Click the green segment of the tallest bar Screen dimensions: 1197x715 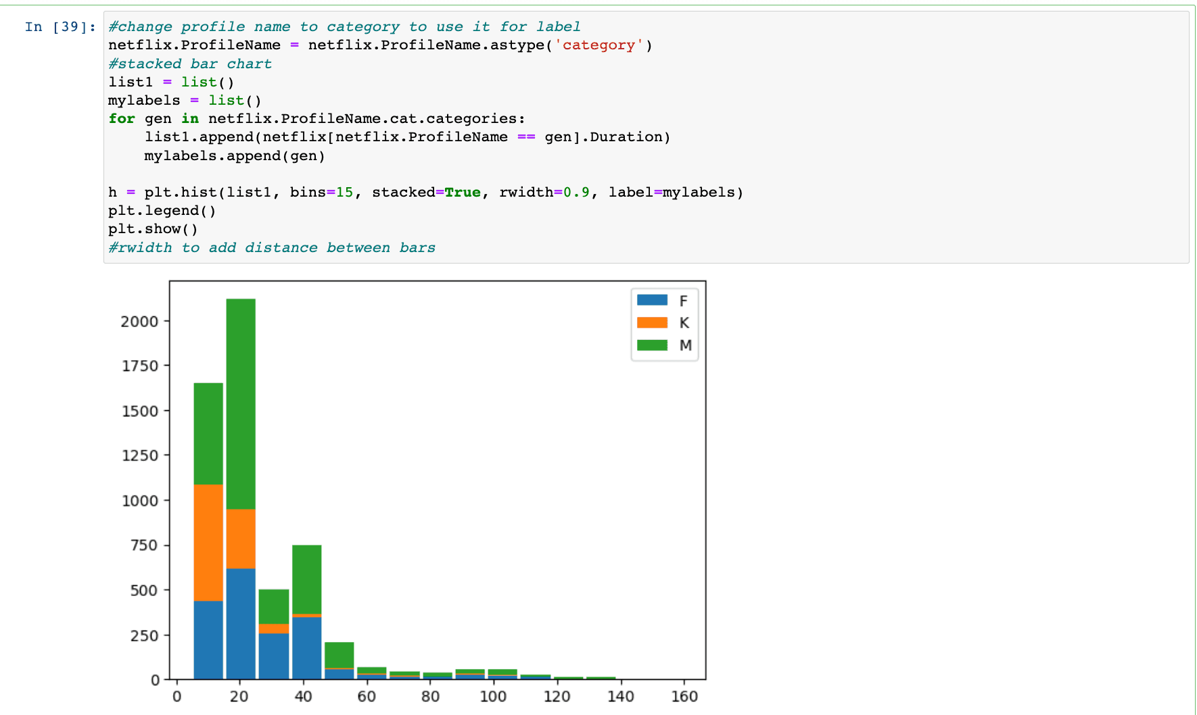[241, 403]
